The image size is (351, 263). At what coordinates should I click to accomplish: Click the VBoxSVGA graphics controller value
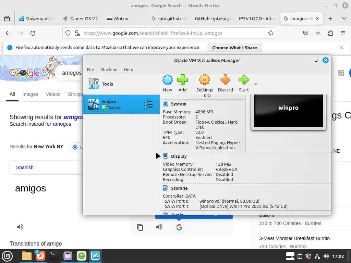click(x=226, y=169)
